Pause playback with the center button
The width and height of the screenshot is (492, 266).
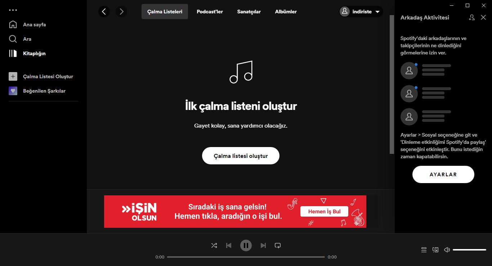point(246,245)
